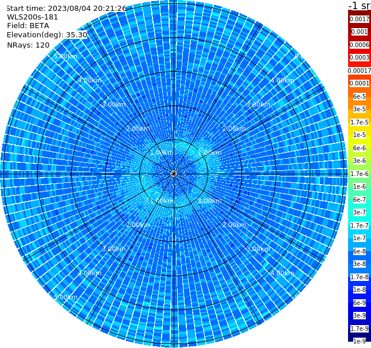Click the 6e-6 colorbar label
The height and width of the screenshot is (348, 371).
[360, 148]
